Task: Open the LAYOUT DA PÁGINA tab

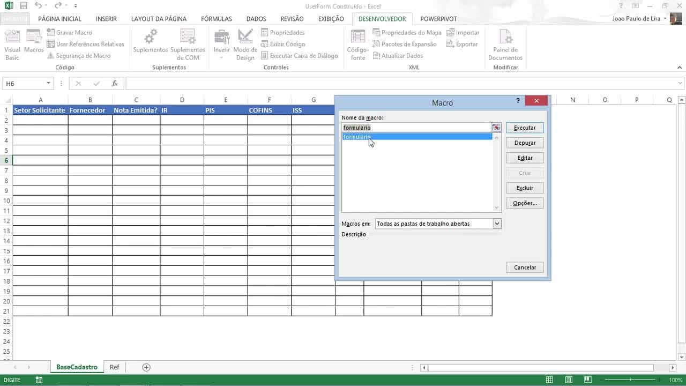Action: click(x=159, y=19)
